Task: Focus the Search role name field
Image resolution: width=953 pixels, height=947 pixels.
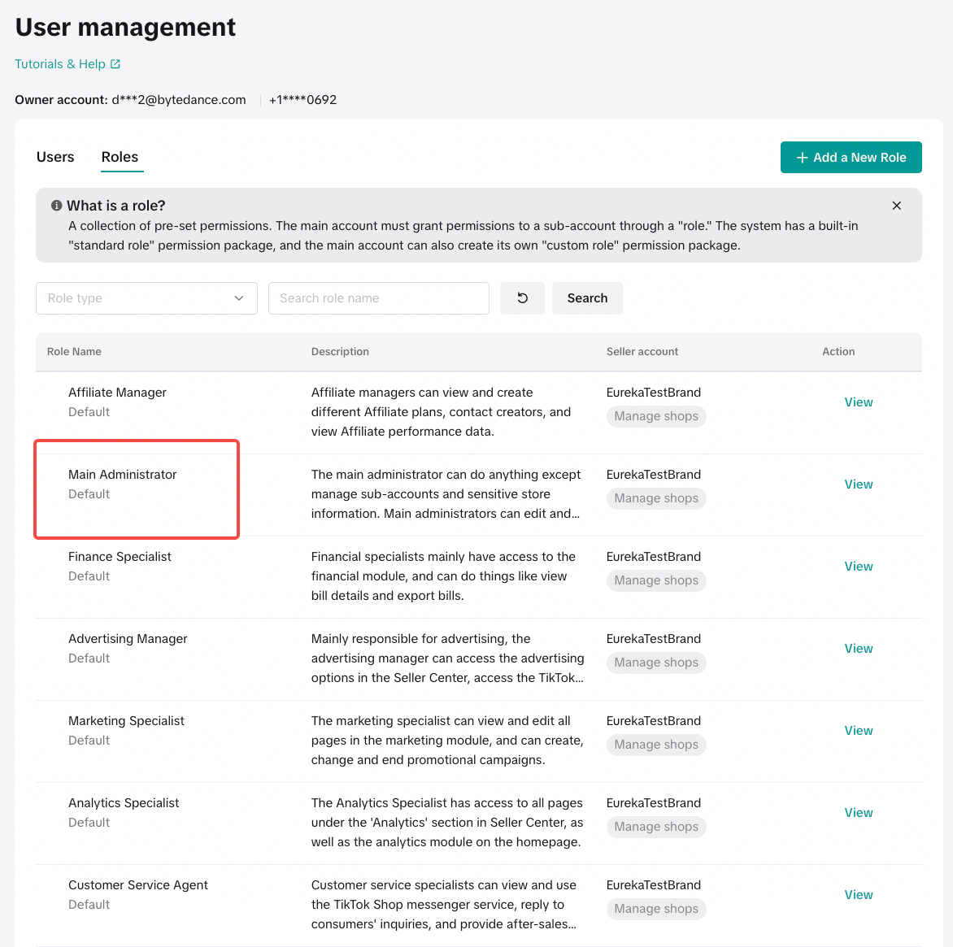Action: 379,298
